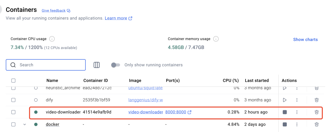The height and width of the screenshot is (132, 327).
Task: Select all containers with header checkbox
Action: click(x=13, y=81)
